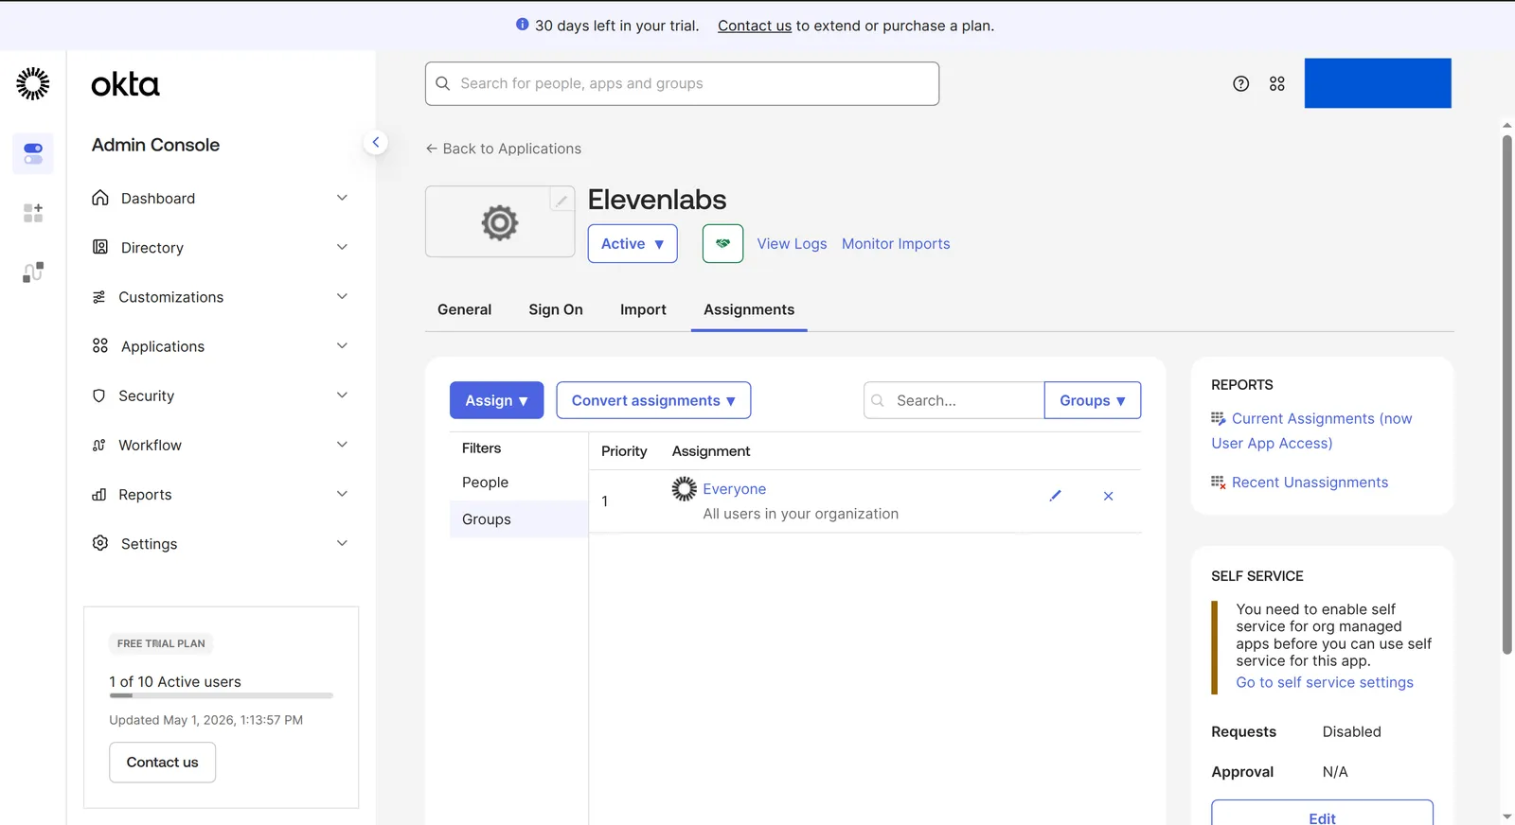Expand the Security menu

point(220,395)
